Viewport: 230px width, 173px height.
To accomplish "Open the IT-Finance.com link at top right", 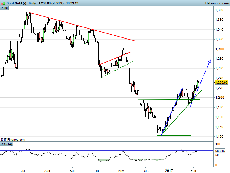I will click(217, 3).
